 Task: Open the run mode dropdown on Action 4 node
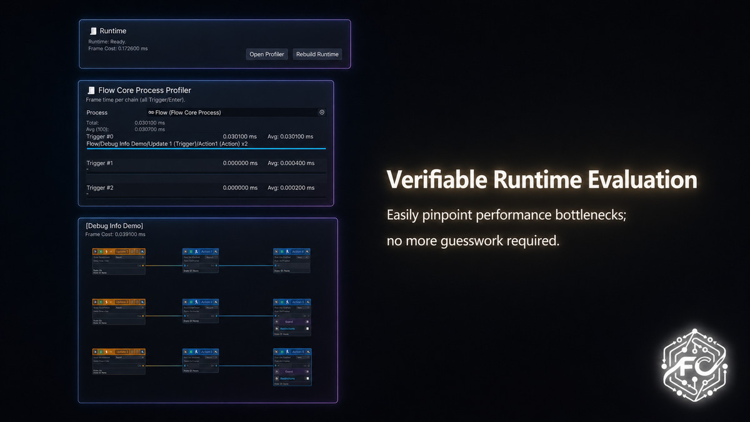(302, 257)
